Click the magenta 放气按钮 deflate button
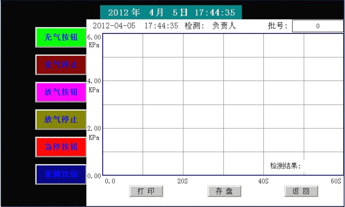The width and height of the screenshot is (345, 207). [x=61, y=92]
